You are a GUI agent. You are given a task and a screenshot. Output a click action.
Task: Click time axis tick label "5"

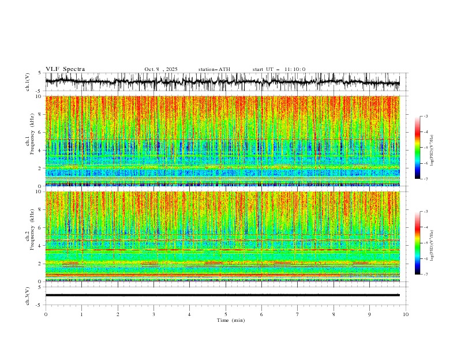coord(226,314)
